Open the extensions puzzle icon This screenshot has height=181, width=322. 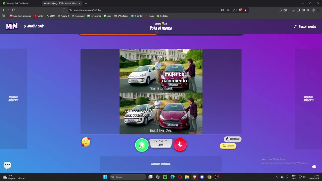(280, 10)
